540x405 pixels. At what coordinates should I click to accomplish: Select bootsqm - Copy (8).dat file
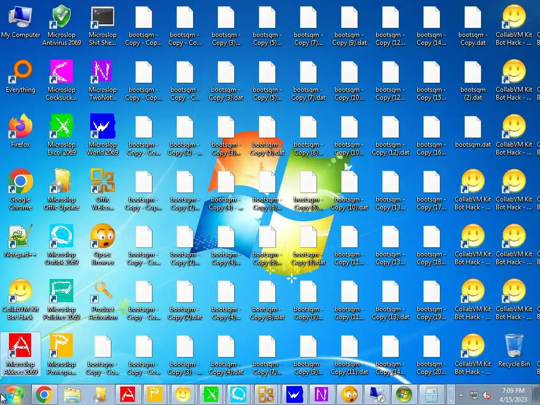point(308,245)
